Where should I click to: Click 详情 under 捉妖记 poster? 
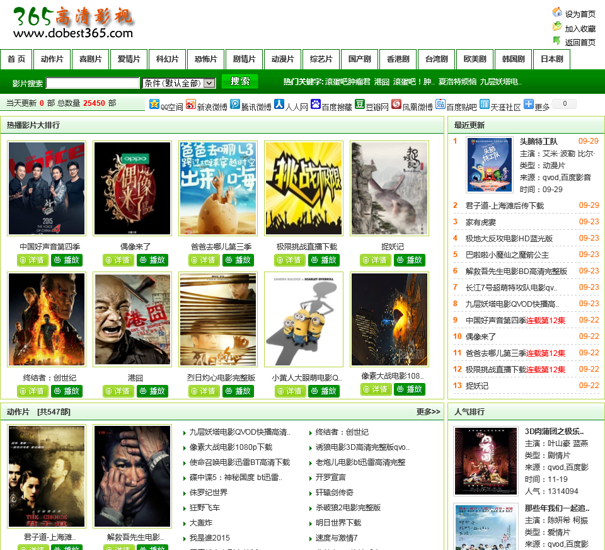375,260
